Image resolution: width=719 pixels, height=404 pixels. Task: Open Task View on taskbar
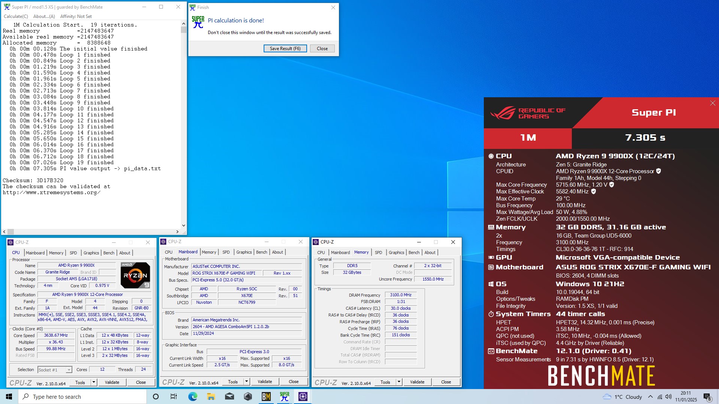click(x=174, y=397)
